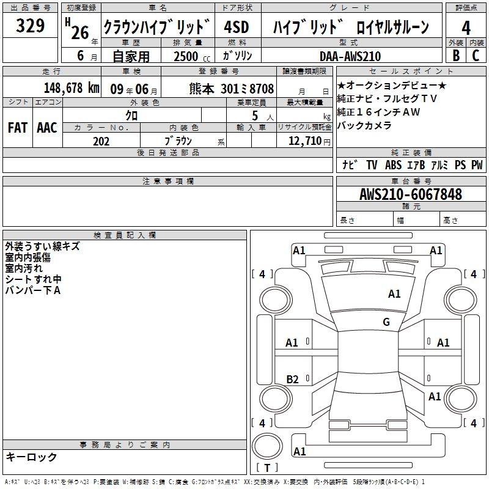The height and width of the screenshot is (489, 489).
Task: Click PW equipment item
Action: tap(477, 164)
